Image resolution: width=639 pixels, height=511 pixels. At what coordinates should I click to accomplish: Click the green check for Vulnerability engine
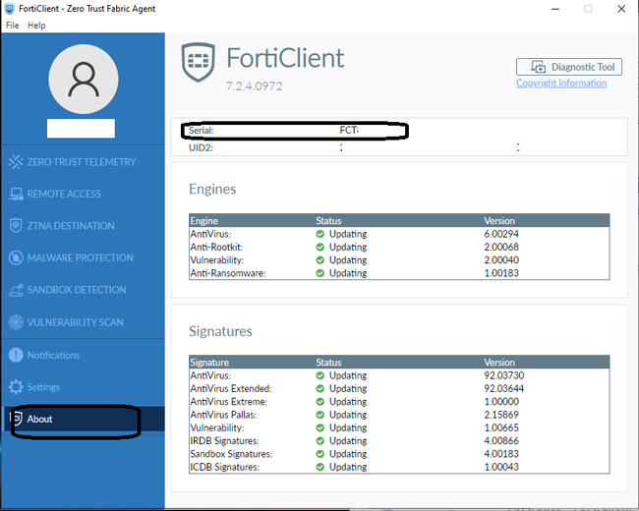point(319,260)
